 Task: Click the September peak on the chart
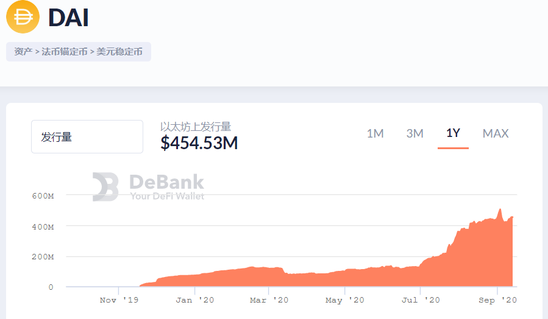pos(500,209)
